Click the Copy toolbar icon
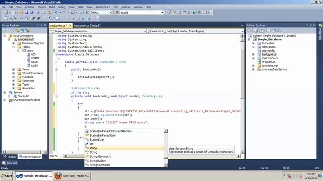323x181 pixels. [x=44, y=12]
